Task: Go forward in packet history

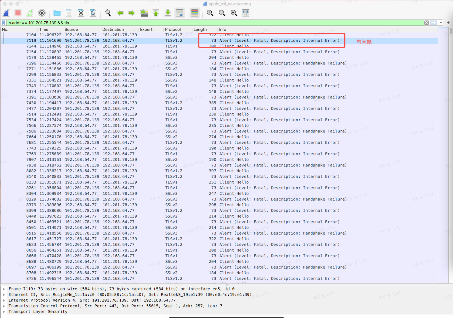Action: pyautogui.click(x=132, y=13)
